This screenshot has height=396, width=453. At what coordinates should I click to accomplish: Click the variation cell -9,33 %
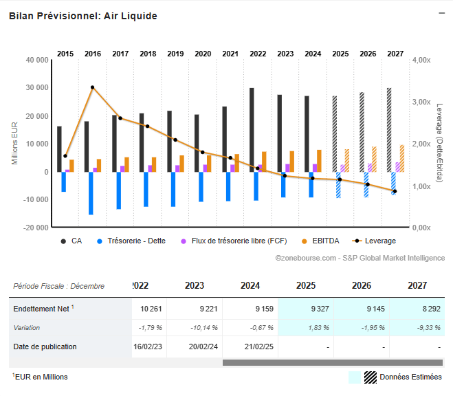[428, 328]
